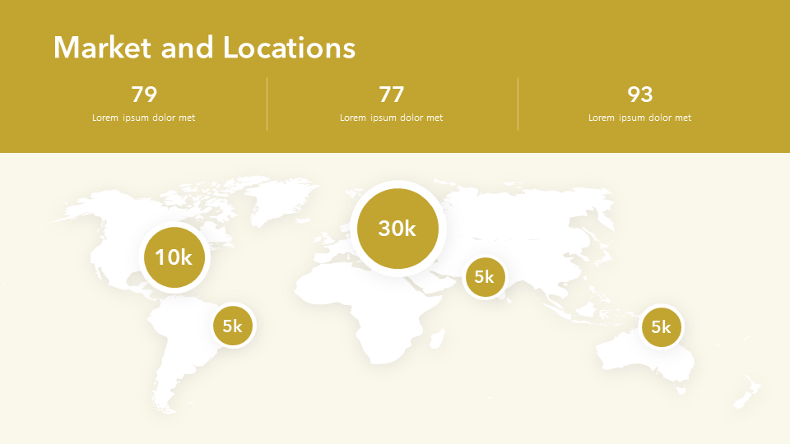Select the southern tip of South America
790x444 pixels.
[x=167, y=403]
